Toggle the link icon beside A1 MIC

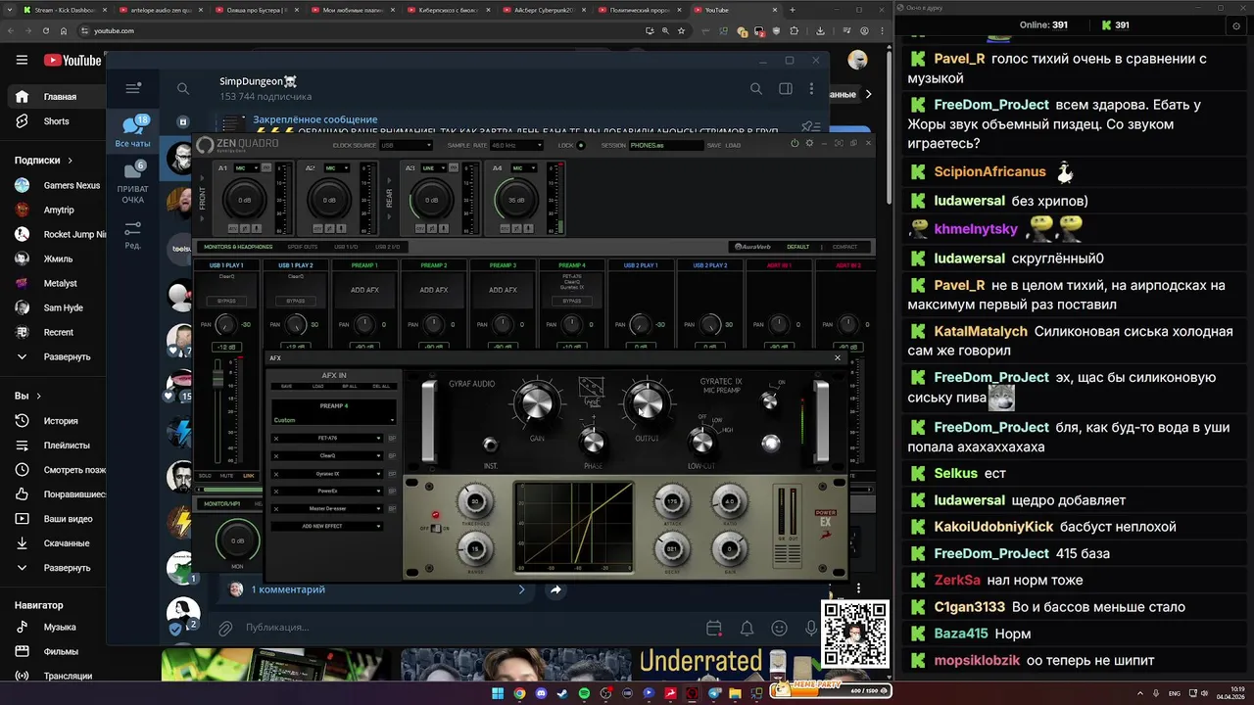(x=266, y=167)
